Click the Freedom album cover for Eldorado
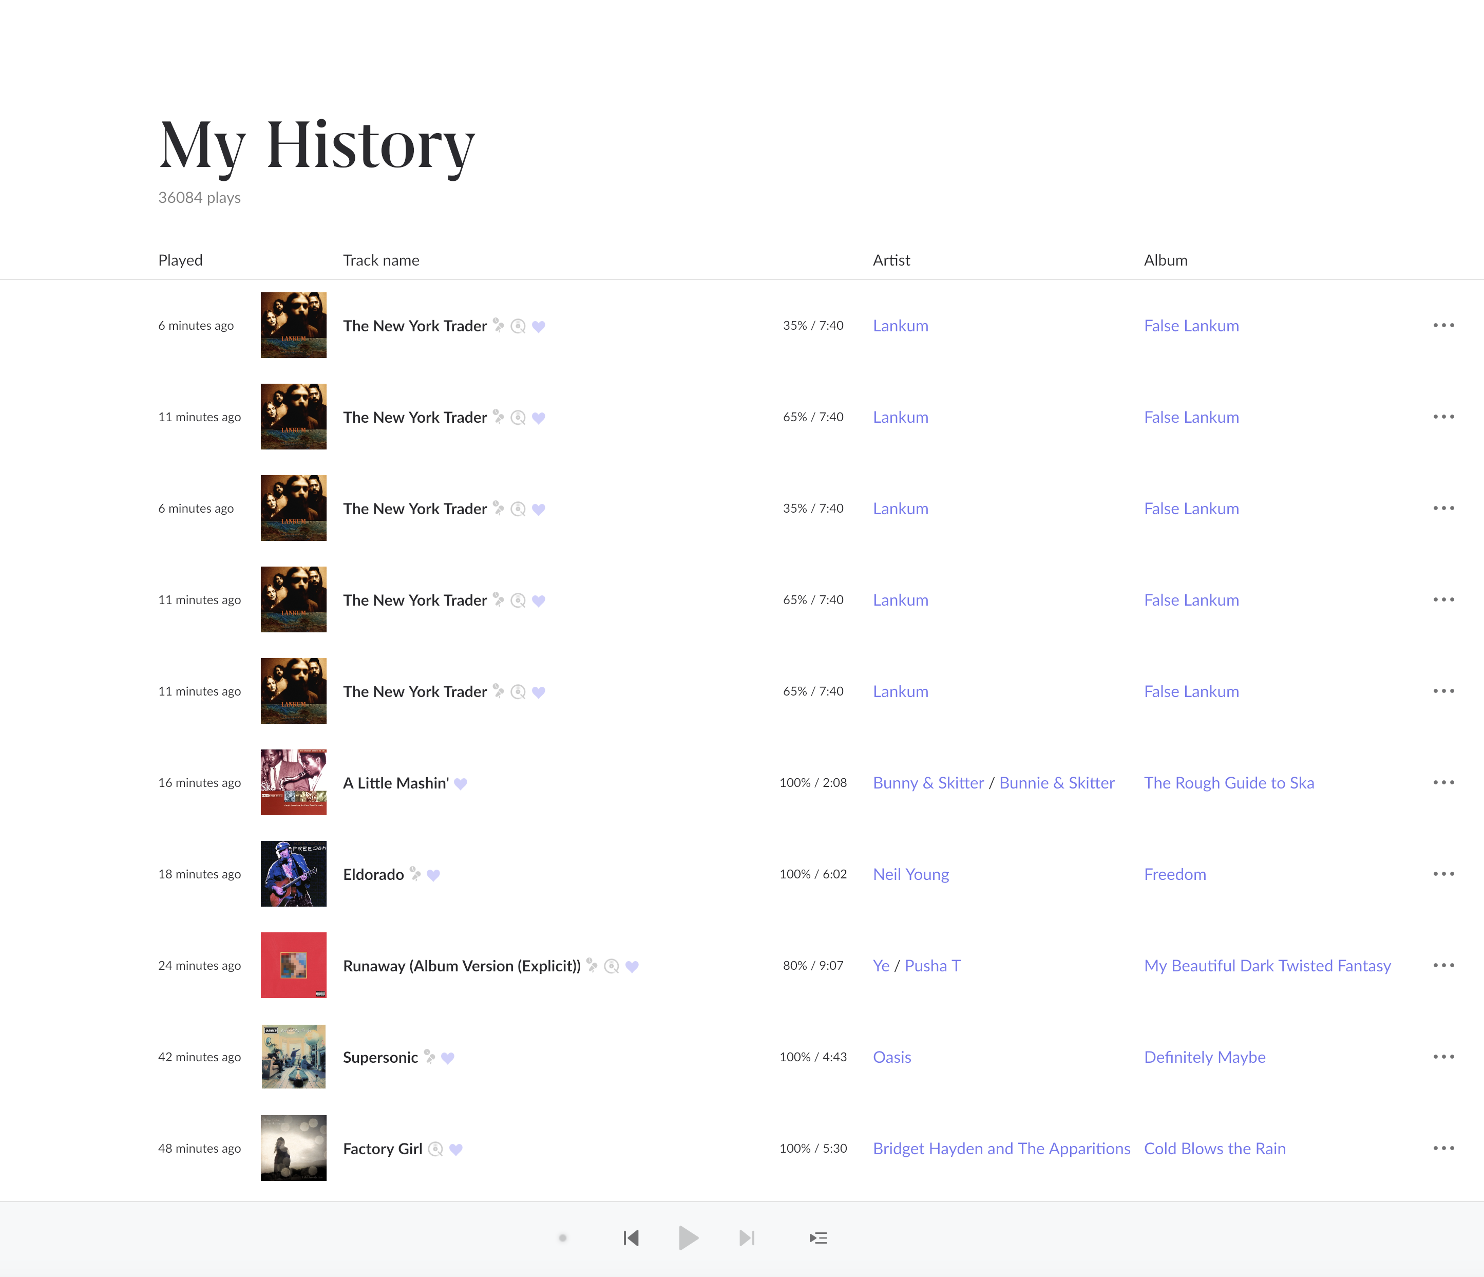The width and height of the screenshot is (1484, 1277). [294, 874]
